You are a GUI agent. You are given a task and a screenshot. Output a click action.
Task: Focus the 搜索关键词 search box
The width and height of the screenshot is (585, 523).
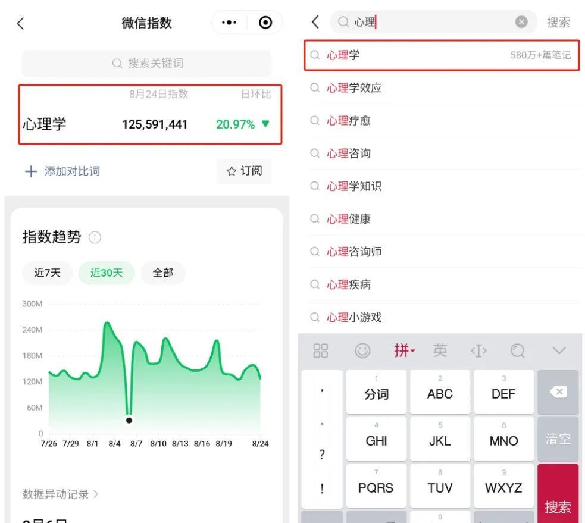pos(146,64)
